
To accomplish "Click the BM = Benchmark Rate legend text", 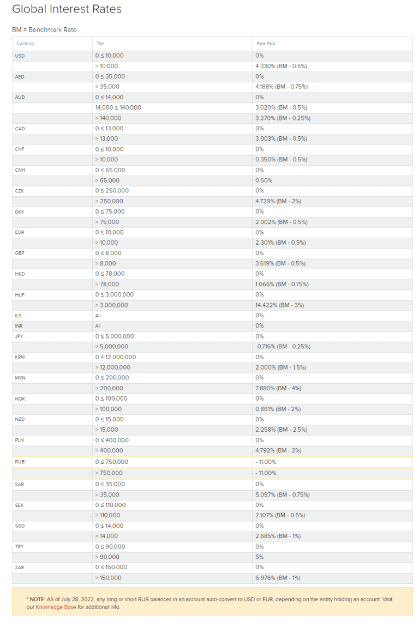I will click(x=44, y=29).
